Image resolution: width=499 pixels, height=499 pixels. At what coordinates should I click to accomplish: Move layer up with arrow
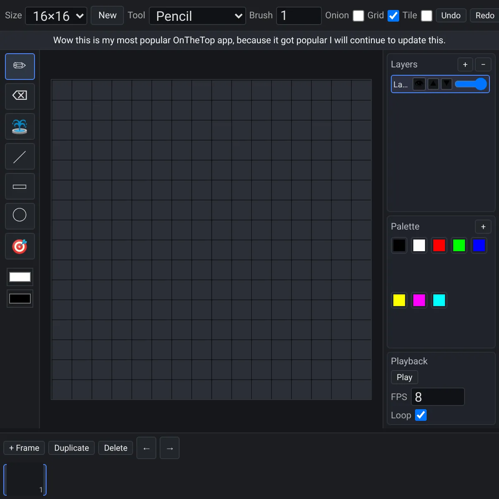click(x=433, y=84)
